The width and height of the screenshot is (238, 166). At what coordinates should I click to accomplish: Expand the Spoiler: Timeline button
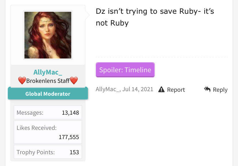pos(125,70)
